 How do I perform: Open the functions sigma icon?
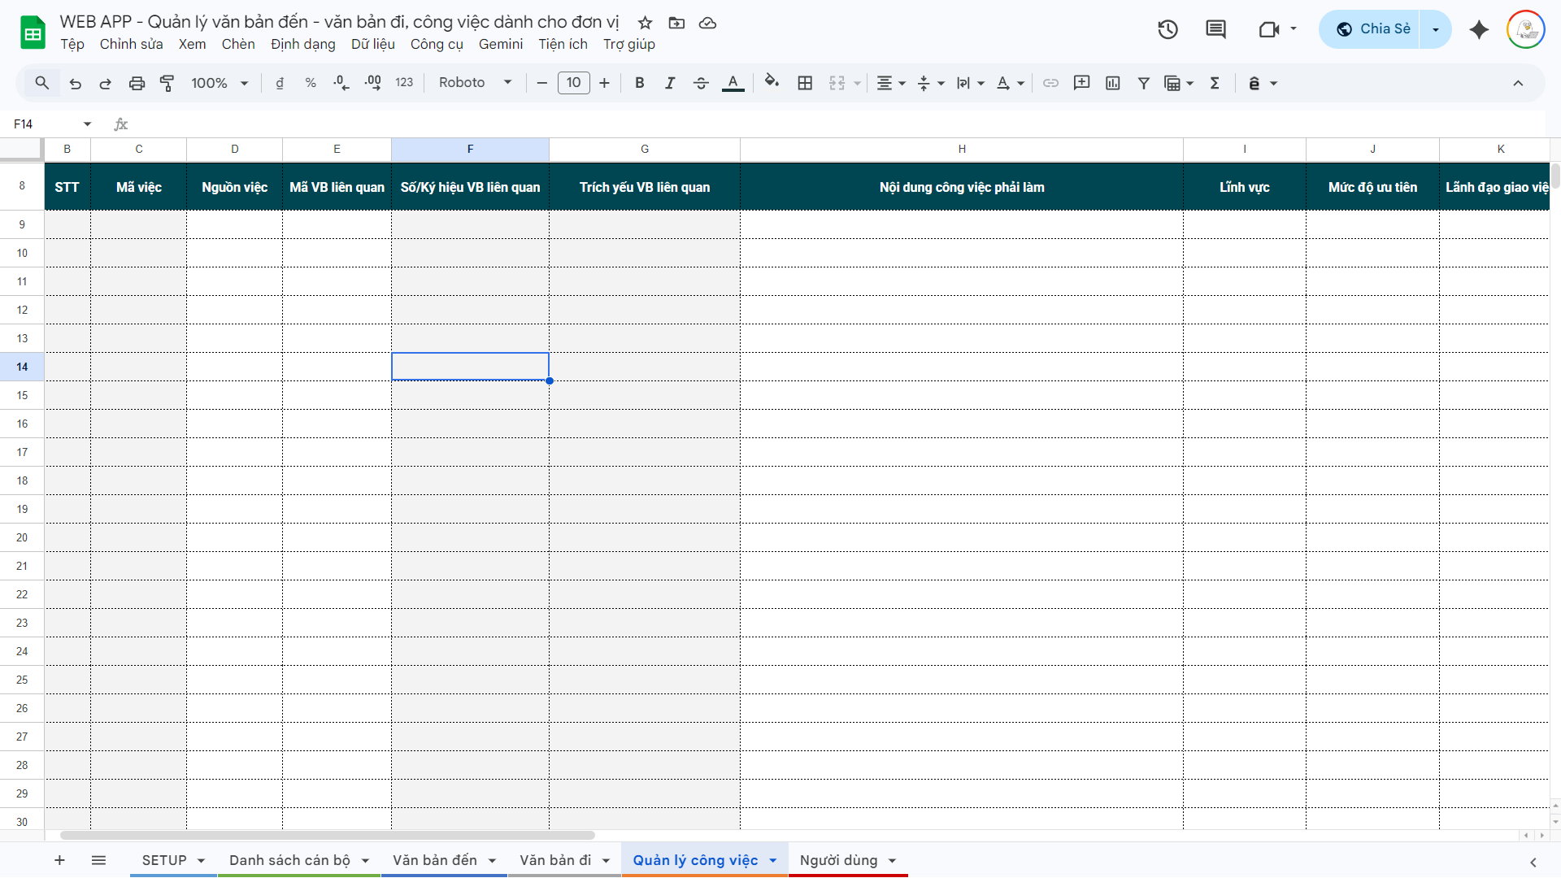pos(1215,83)
